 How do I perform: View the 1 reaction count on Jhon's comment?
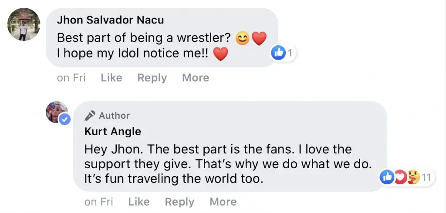pos(289,53)
